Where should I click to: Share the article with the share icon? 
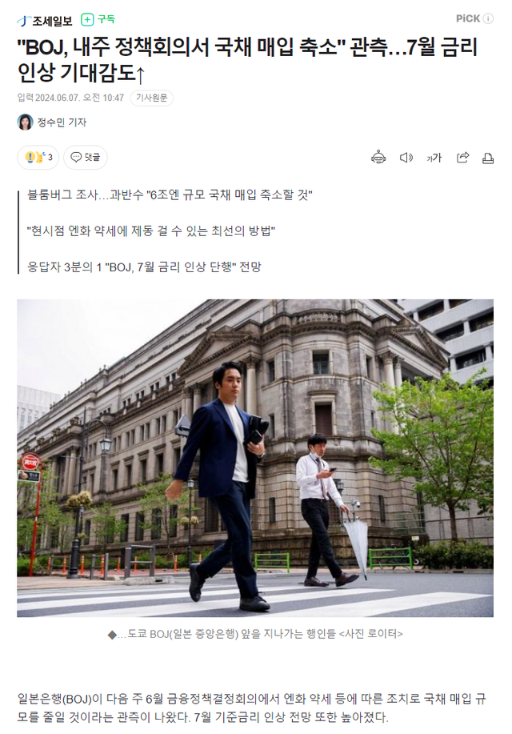coord(462,158)
